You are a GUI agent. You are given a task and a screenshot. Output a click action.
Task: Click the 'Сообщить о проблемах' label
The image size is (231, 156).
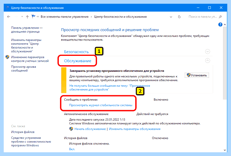click(x=81, y=100)
